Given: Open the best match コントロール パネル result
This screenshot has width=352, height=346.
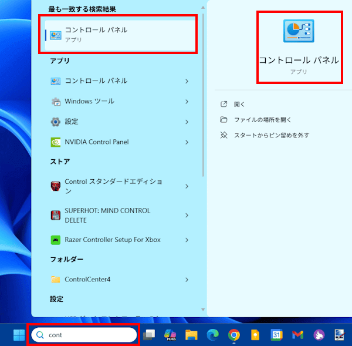Looking at the screenshot, I should [120, 35].
